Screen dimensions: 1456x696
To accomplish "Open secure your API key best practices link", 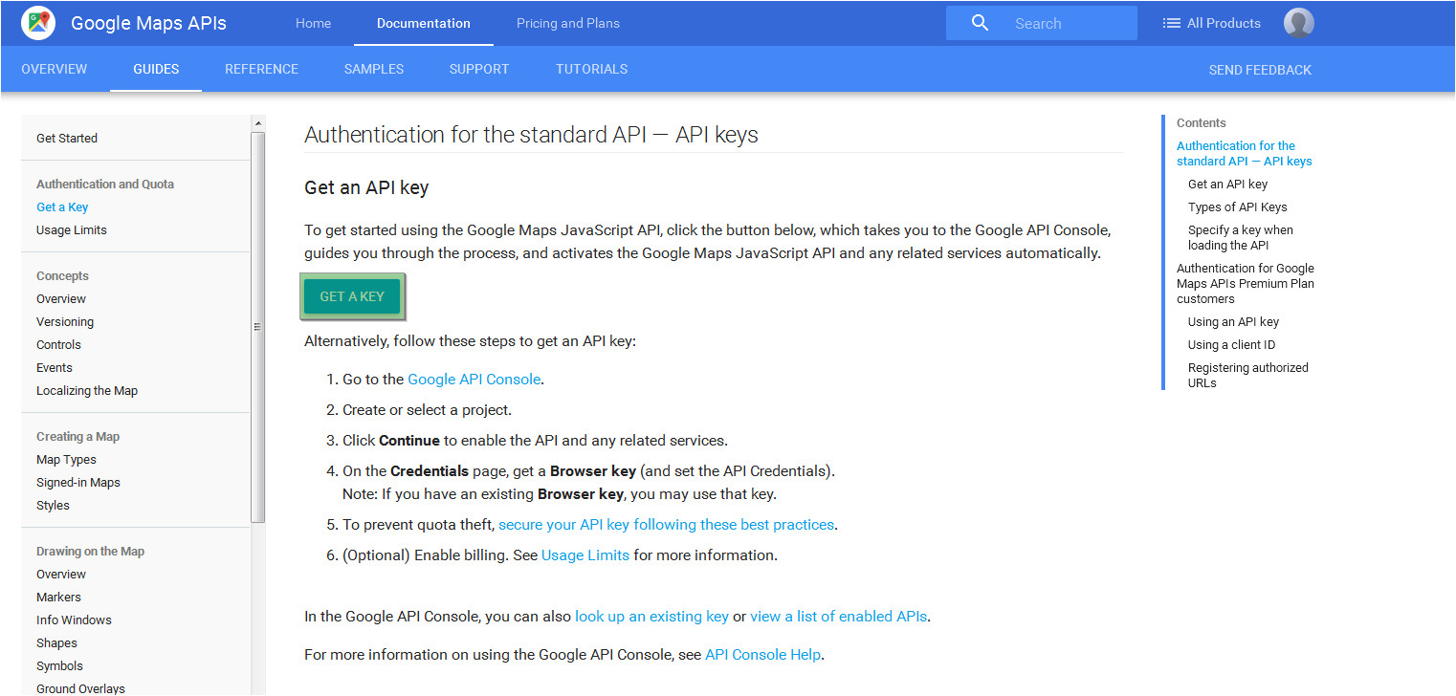I will point(667,525).
